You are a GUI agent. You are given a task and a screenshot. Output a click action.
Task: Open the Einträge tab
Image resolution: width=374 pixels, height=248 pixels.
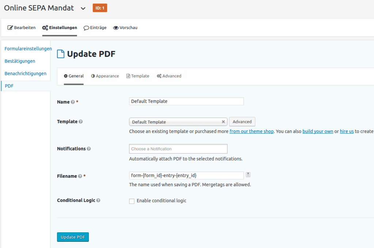point(95,28)
